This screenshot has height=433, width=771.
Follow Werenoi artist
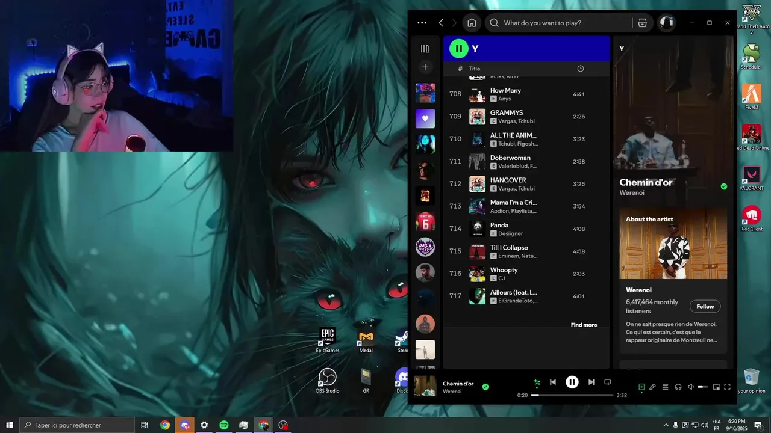pos(705,306)
